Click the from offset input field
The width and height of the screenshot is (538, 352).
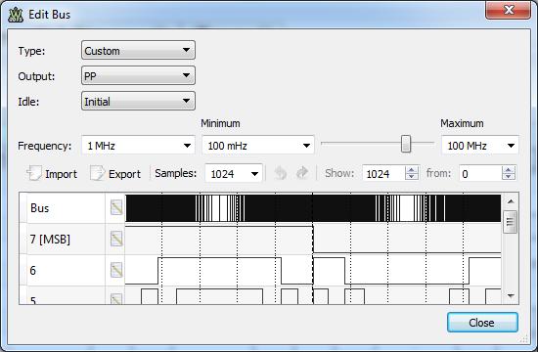click(481, 173)
